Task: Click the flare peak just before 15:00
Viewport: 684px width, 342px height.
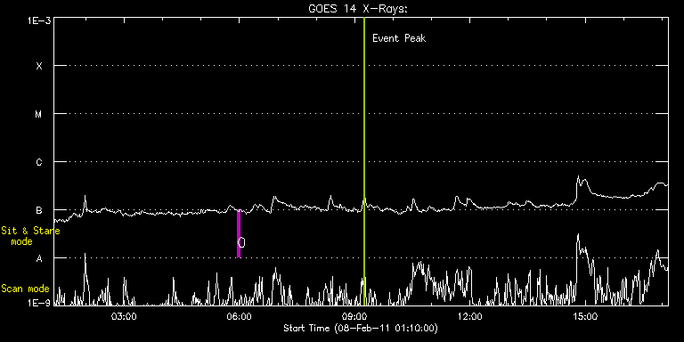Action: (578, 177)
